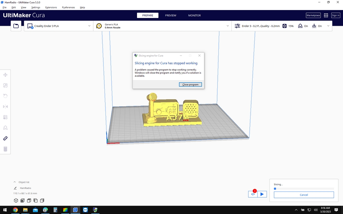343x214 pixels.
Task: Click the cylinder custom supports tool
Action: 5,149
